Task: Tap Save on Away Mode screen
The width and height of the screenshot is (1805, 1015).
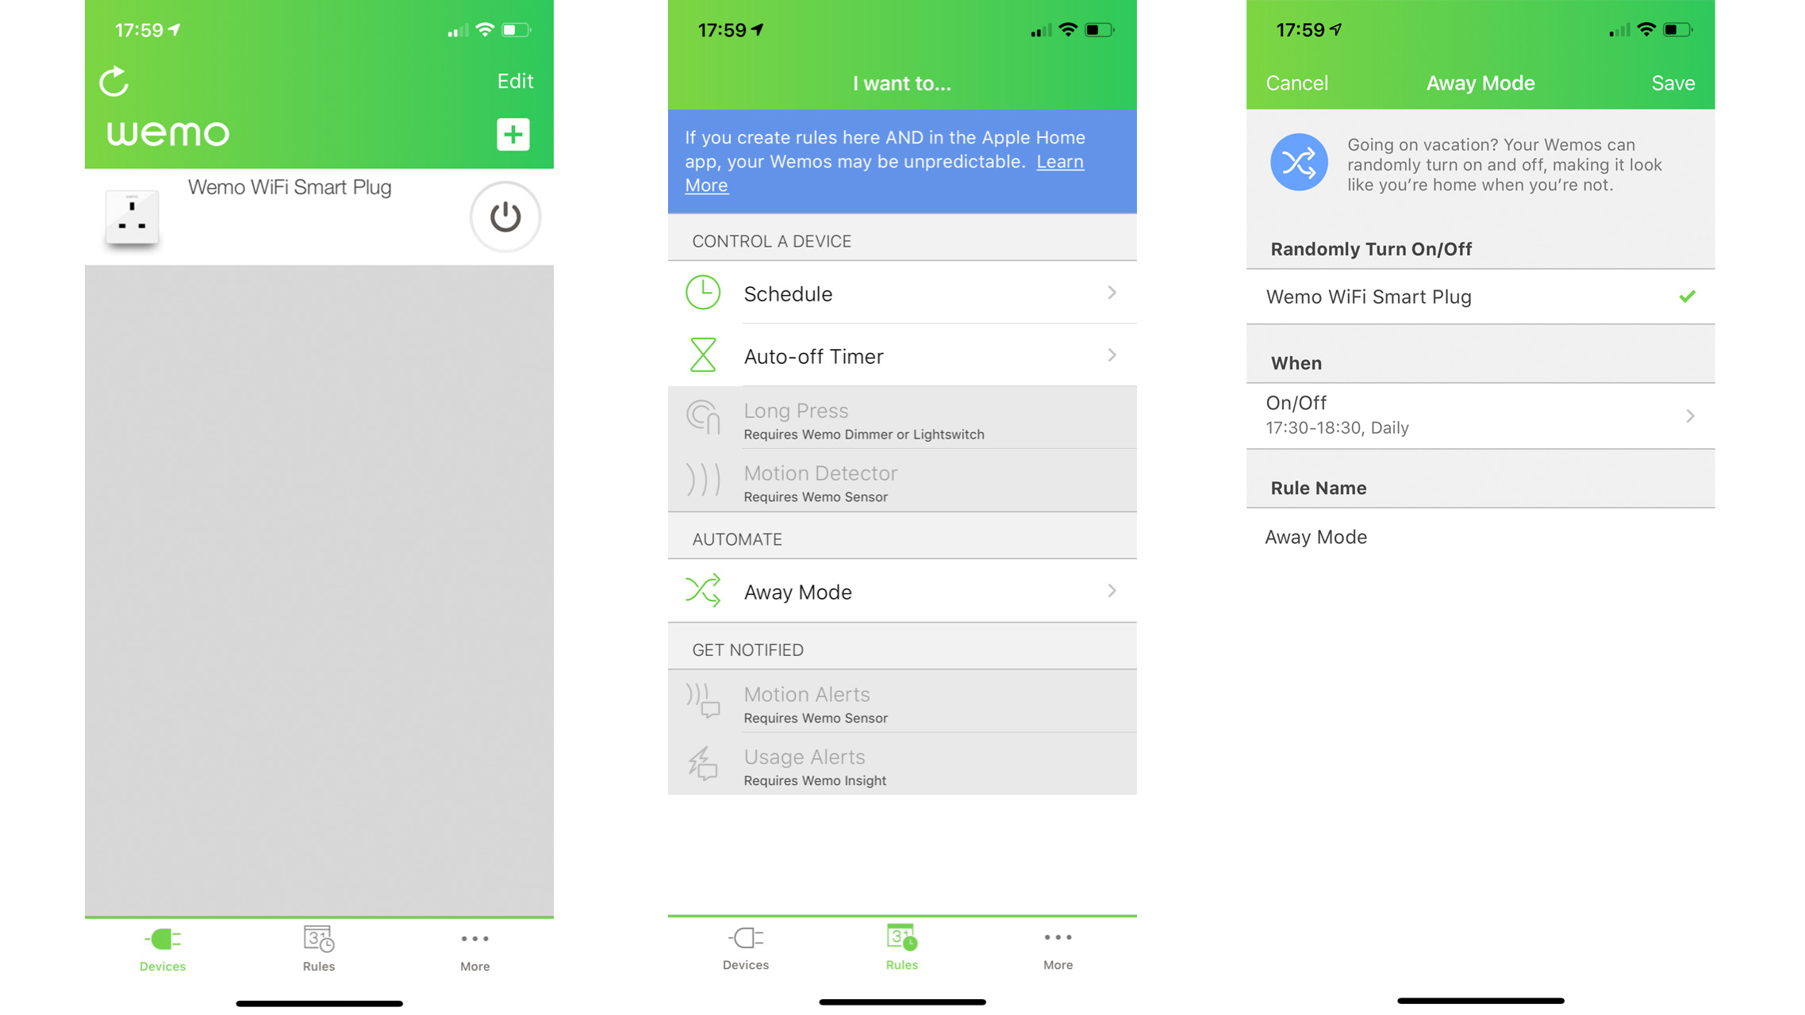Action: point(1676,83)
